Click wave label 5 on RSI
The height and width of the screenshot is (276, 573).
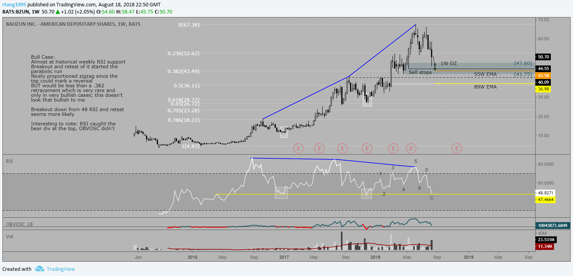tap(416, 161)
